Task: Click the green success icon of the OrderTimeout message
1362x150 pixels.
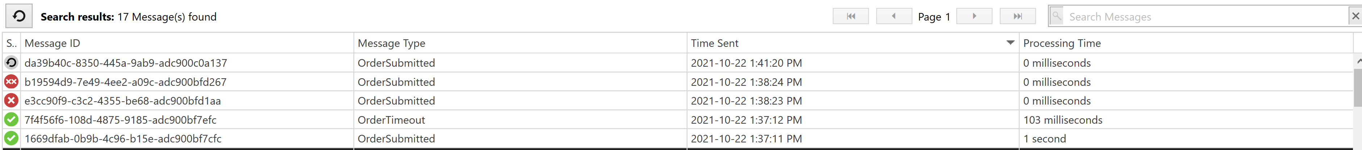Action: [11, 119]
